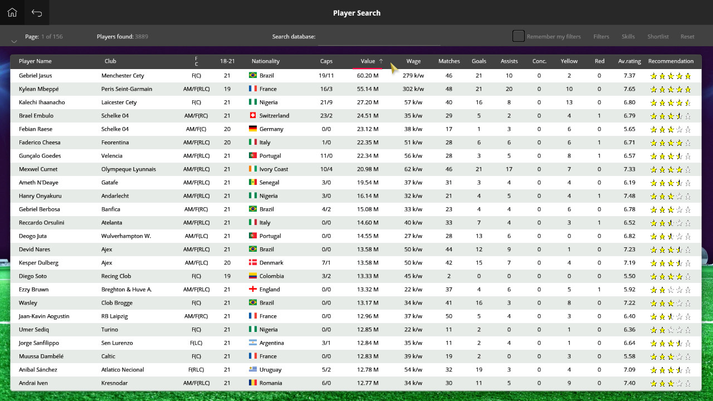The image size is (713, 401).
Task: Click the Argentina flag beside Jorge Sanfilippo
Action: [x=252, y=343]
